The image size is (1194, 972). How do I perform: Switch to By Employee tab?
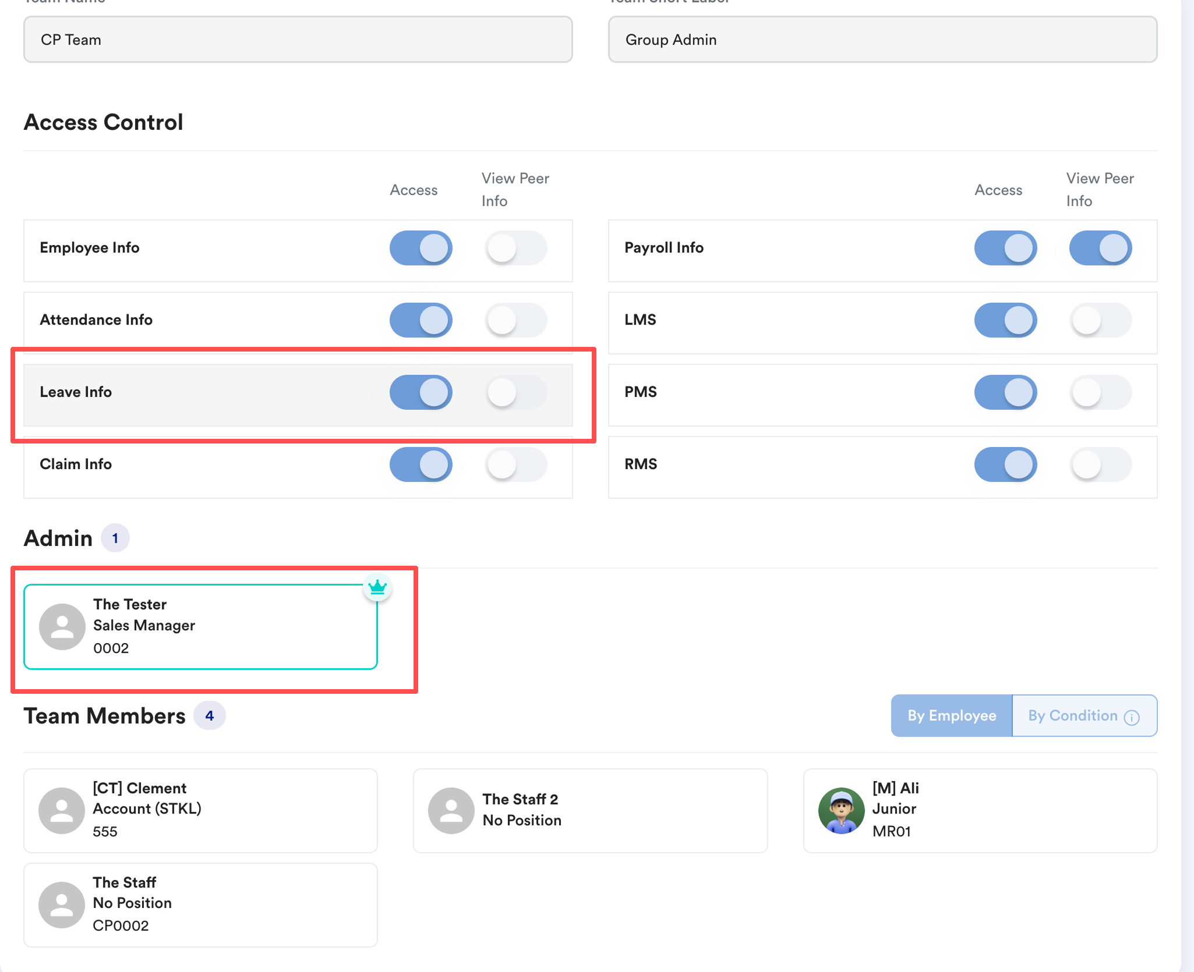coord(952,715)
